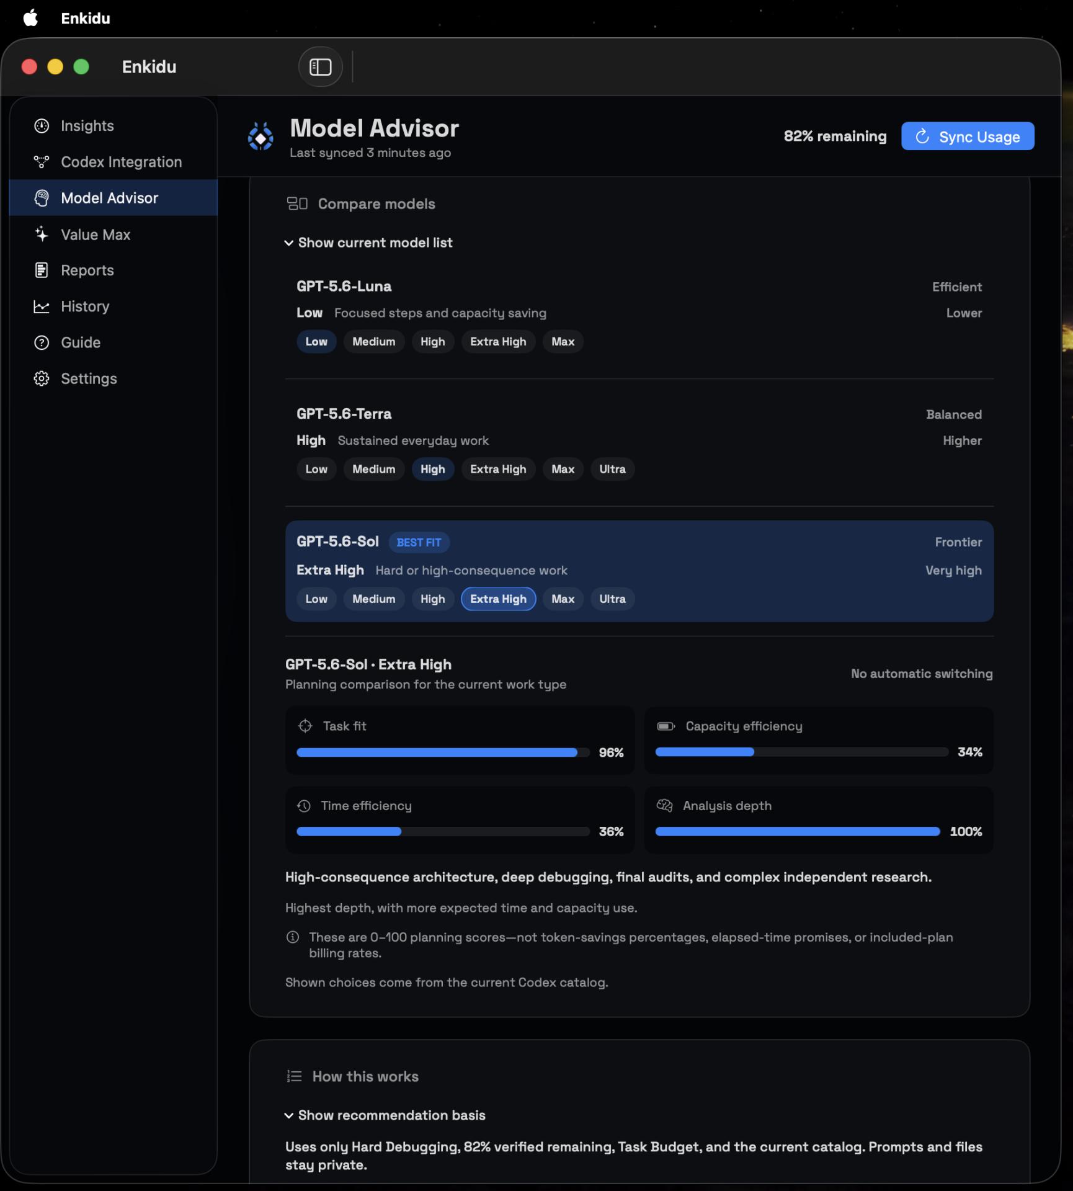Collapse Show current model list
This screenshot has width=1073, height=1191.
pos(368,243)
